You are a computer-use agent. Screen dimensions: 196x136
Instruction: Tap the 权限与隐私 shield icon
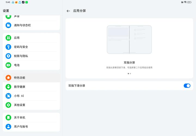[8, 56]
